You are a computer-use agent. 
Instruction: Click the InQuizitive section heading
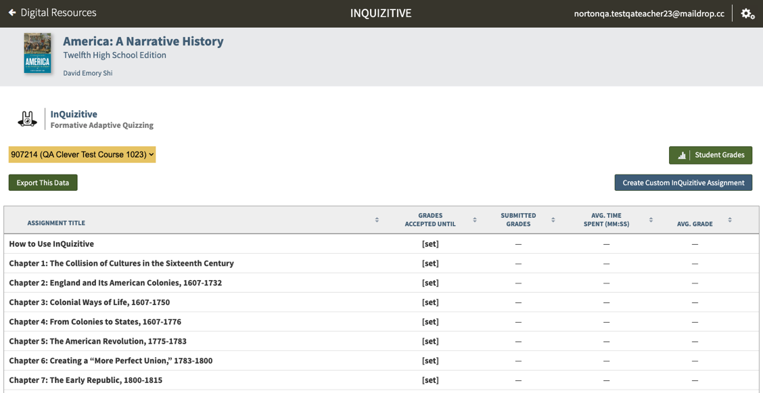74,114
